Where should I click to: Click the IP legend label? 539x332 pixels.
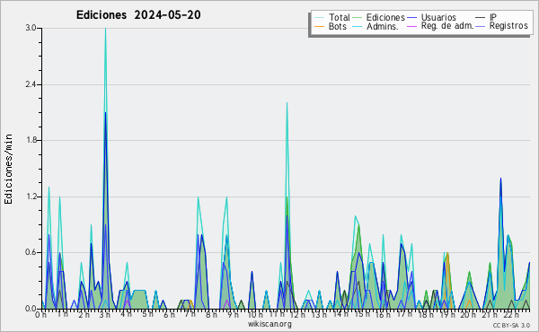click(493, 17)
